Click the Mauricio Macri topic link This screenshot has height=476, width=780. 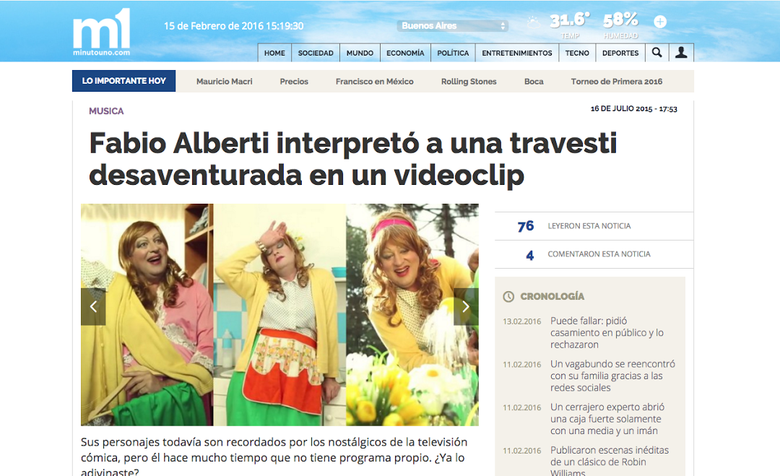click(x=225, y=81)
